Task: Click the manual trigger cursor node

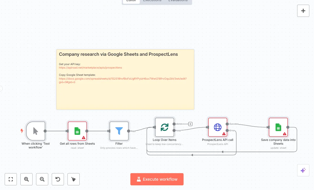Action: coord(35,131)
